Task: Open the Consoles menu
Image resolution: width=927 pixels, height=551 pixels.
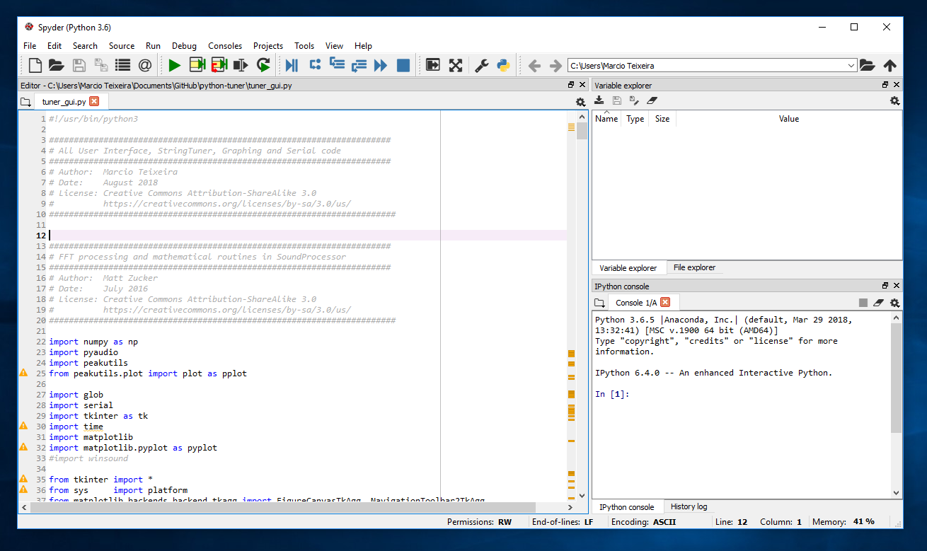Action: pos(224,46)
